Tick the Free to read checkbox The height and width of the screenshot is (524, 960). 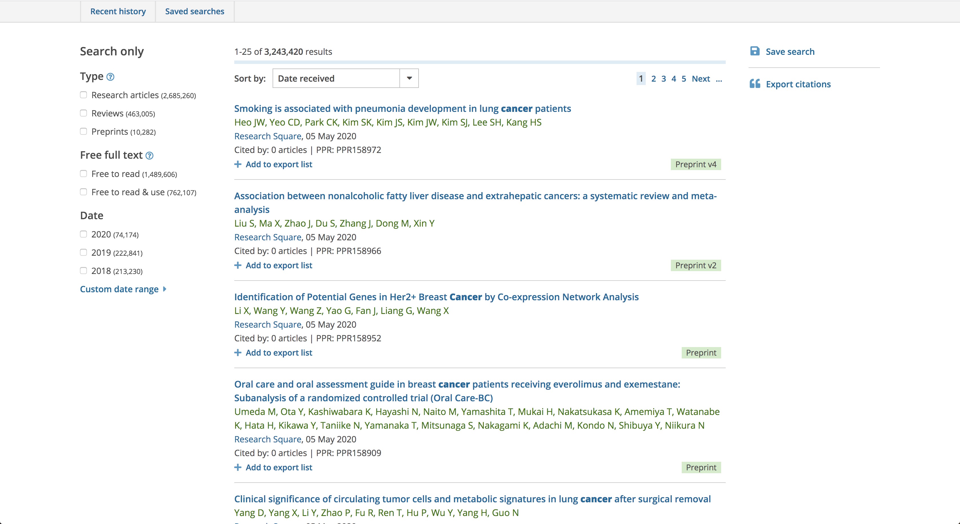83,174
